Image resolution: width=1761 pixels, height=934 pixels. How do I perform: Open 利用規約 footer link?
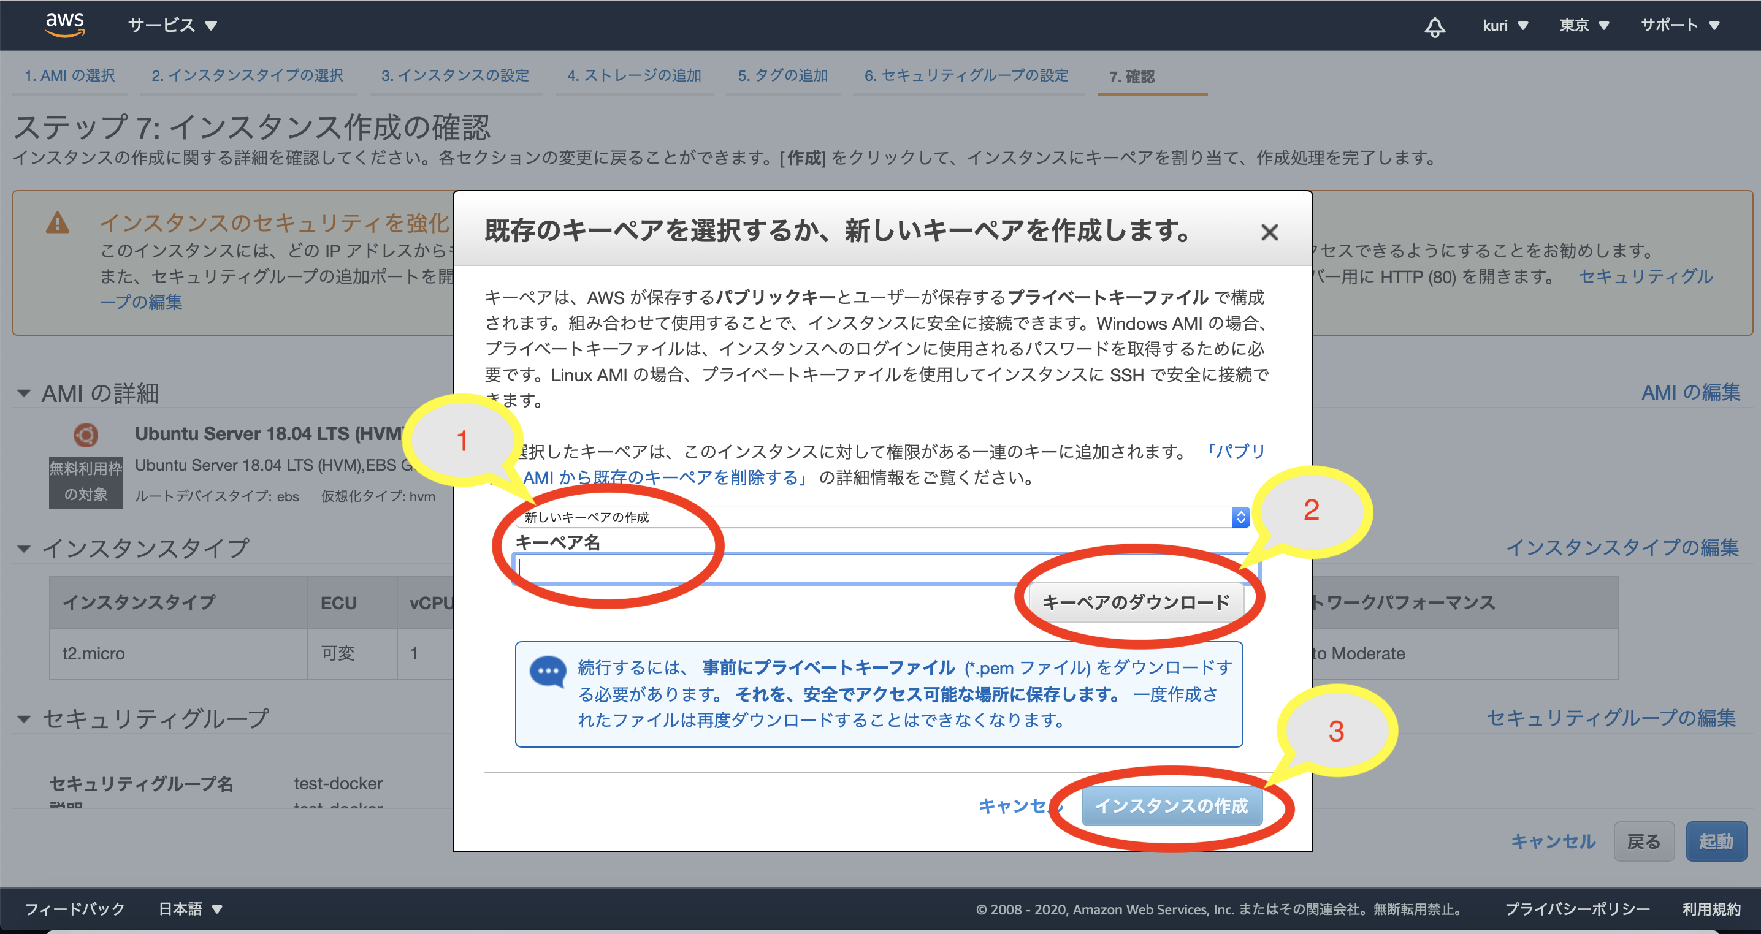[x=1711, y=909]
